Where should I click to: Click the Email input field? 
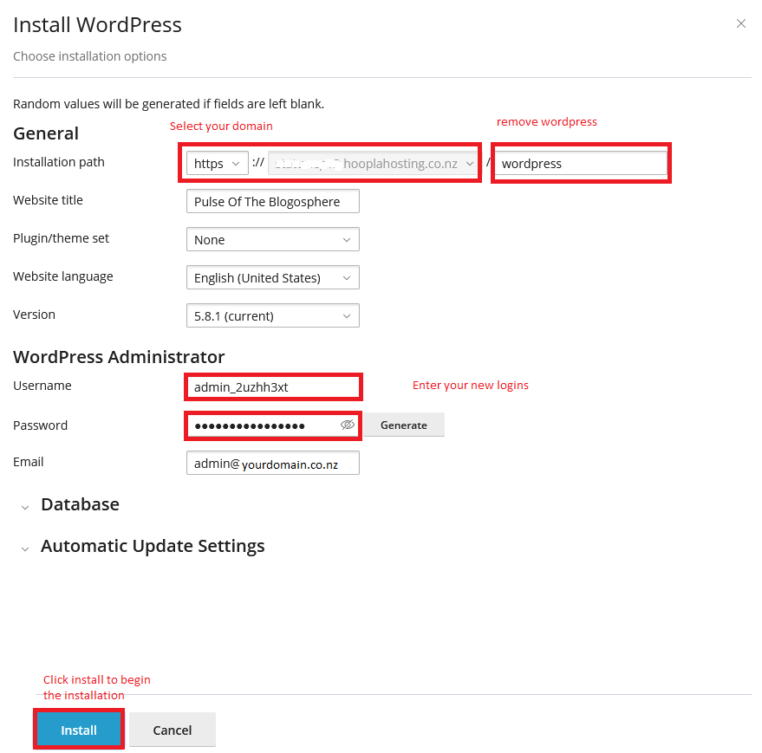click(272, 464)
